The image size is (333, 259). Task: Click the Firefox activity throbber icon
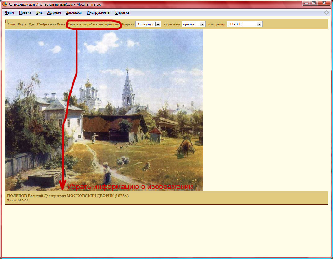click(326, 12)
